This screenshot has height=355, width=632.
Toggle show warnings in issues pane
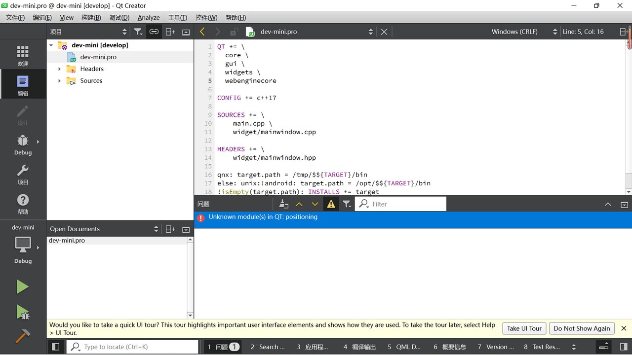point(331,204)
